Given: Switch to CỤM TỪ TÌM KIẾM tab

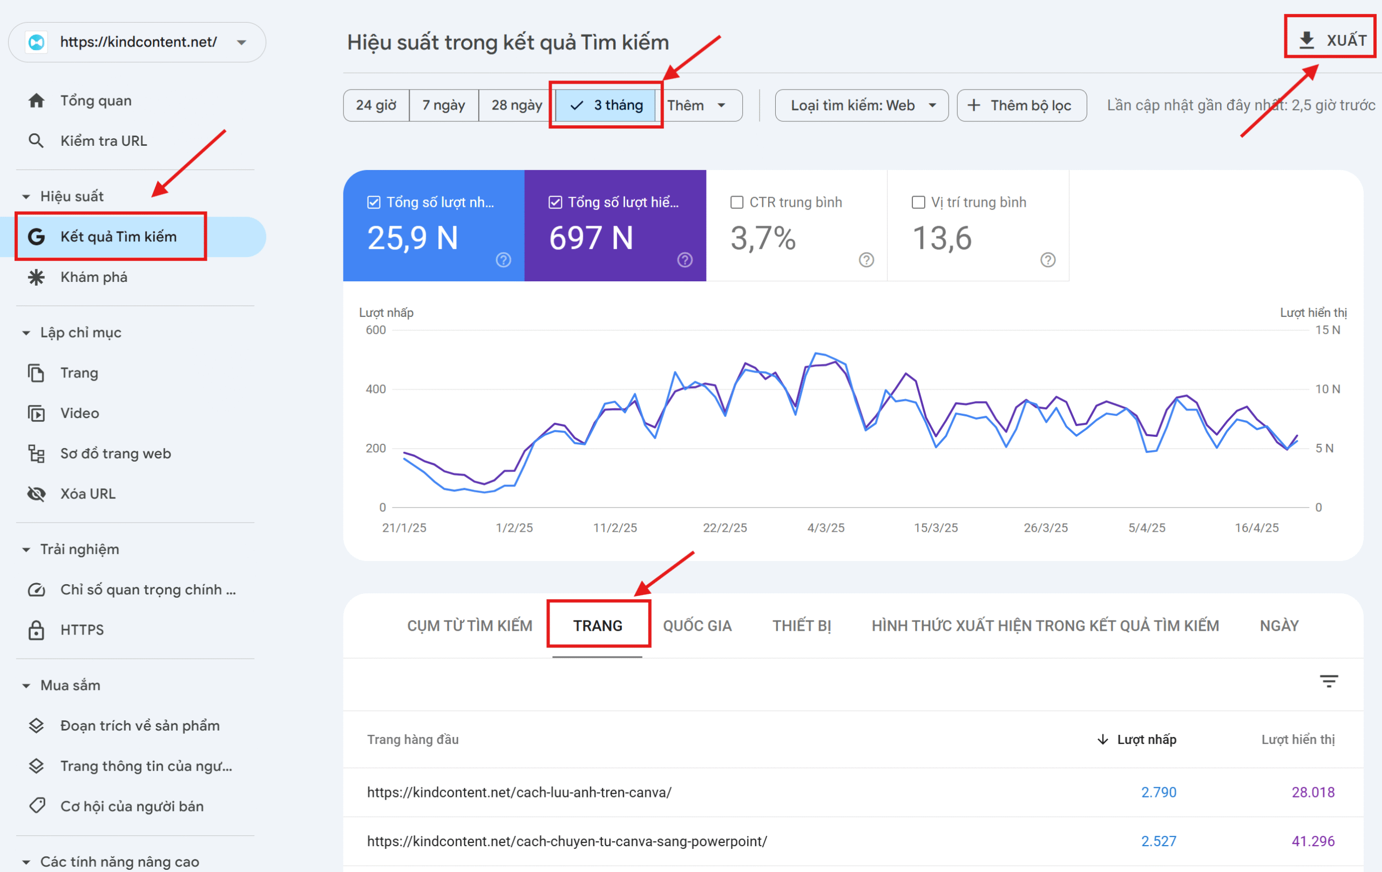Looking at the screenshot, I should coord(470,625).
